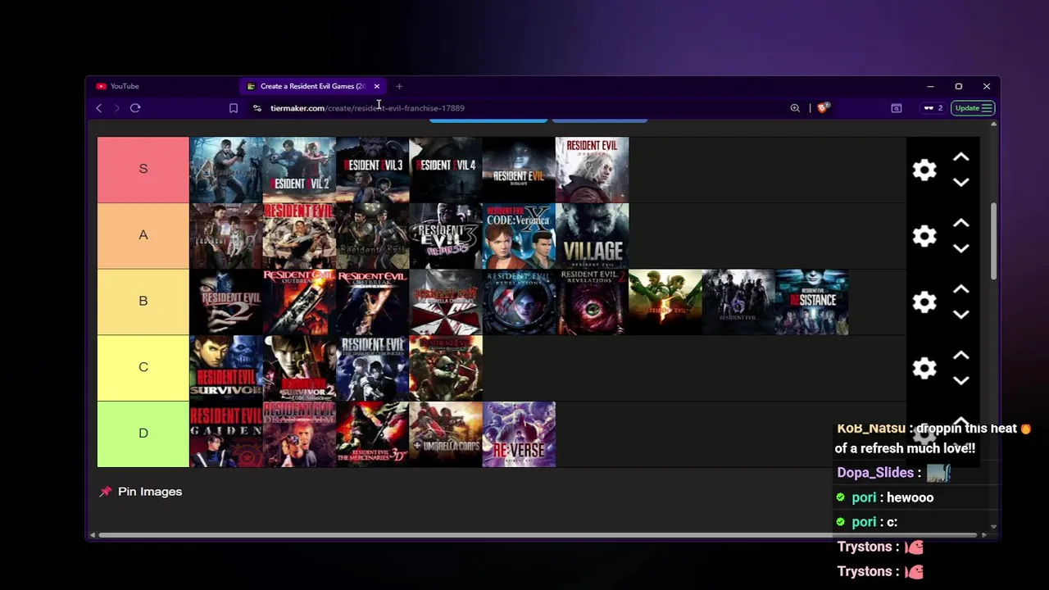Select Resident Evil Village in A tier

(x=592, y=236)
